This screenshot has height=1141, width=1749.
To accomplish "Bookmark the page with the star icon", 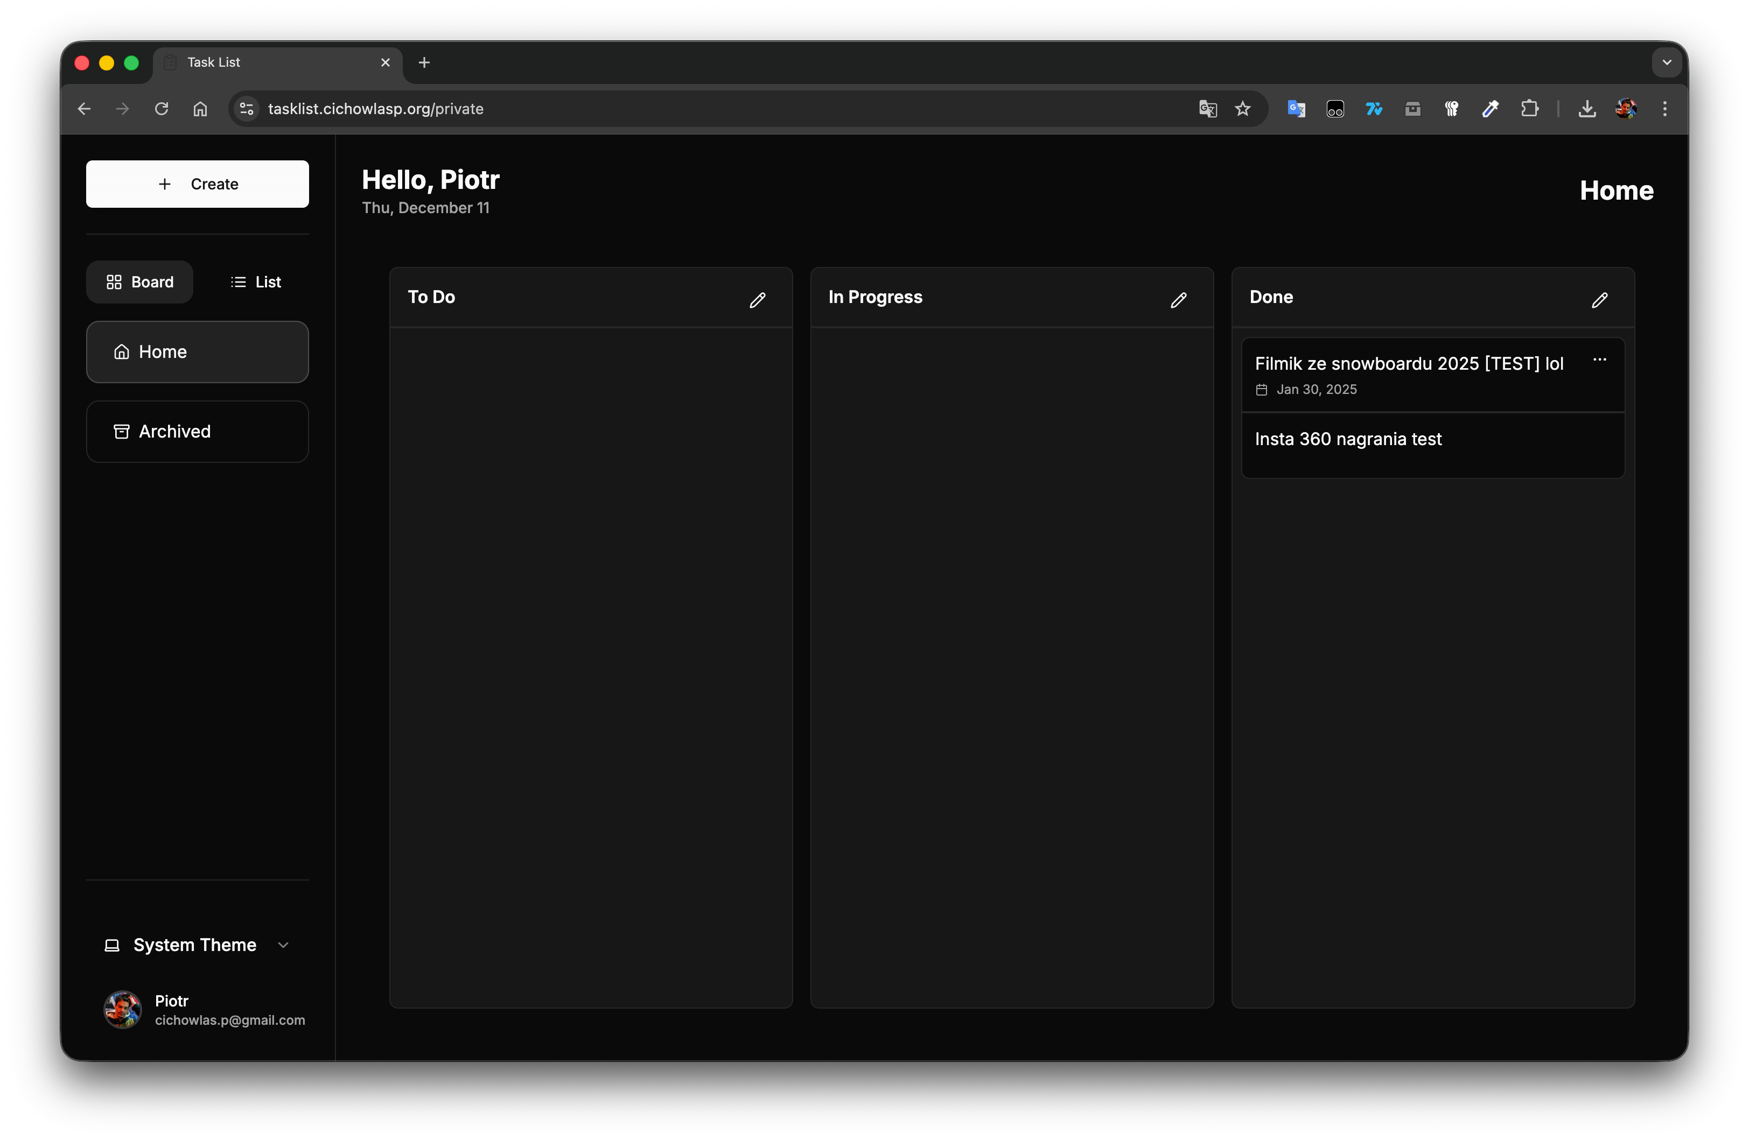I will coord(1242,108).
